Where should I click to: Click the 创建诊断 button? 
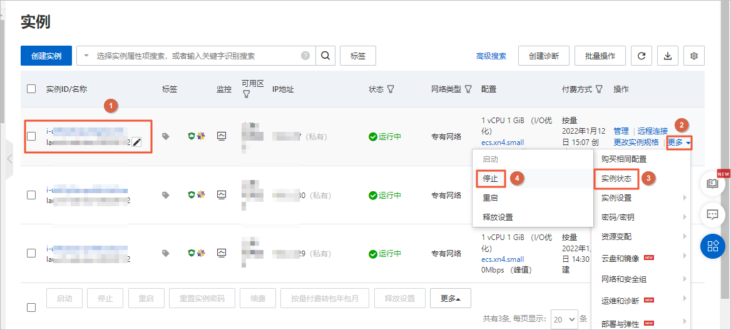[x=544, y=56]
